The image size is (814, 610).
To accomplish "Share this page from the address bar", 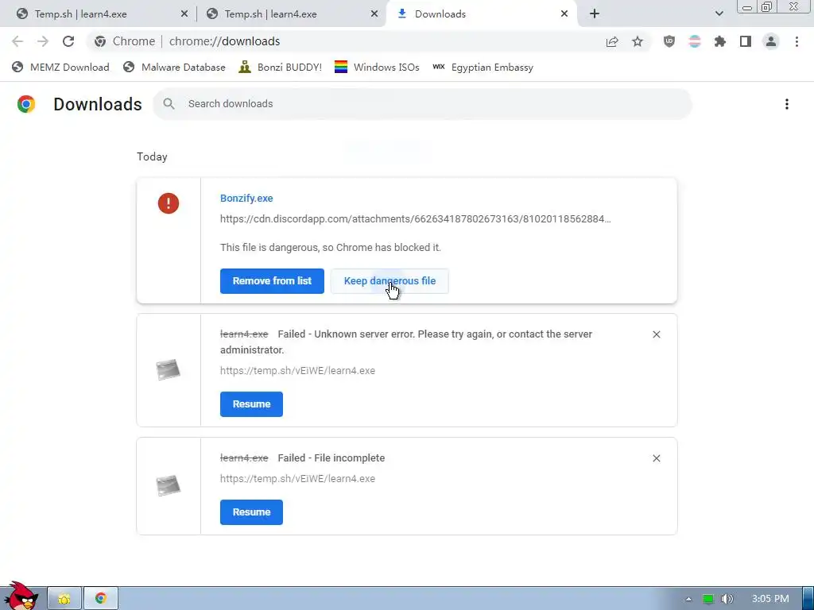I will pyautogui.click(x=612, y=41).
